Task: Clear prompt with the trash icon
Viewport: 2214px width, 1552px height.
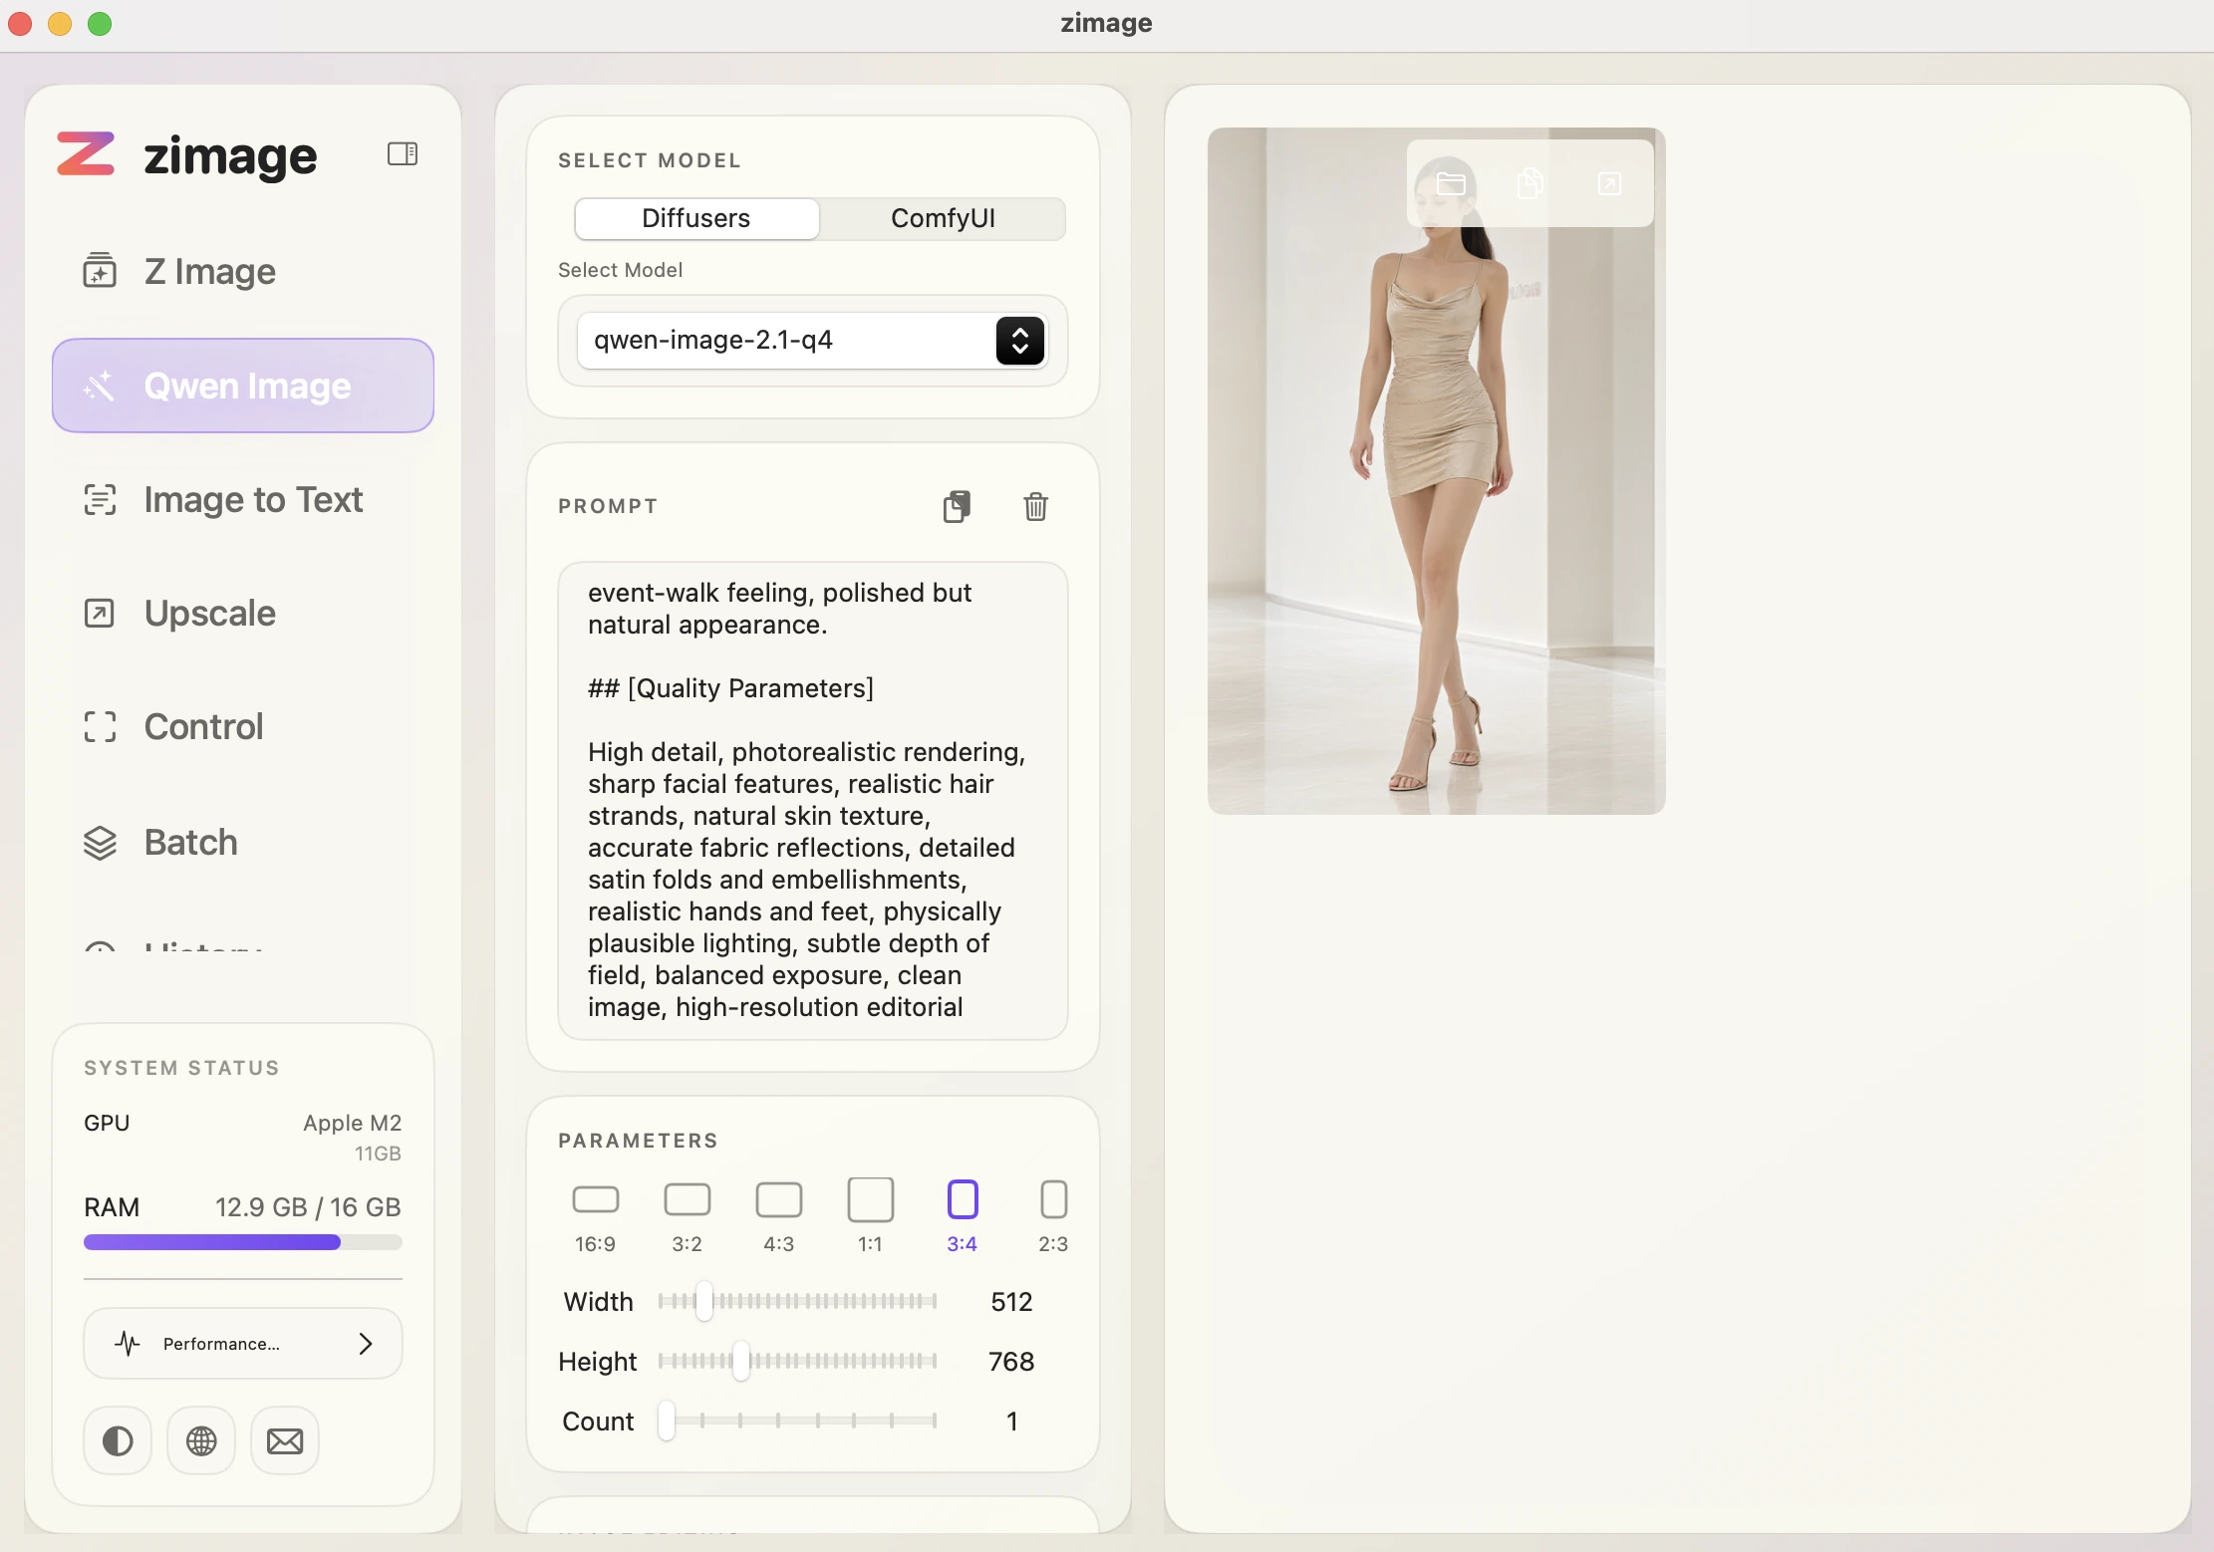Action: [1036, 506]
